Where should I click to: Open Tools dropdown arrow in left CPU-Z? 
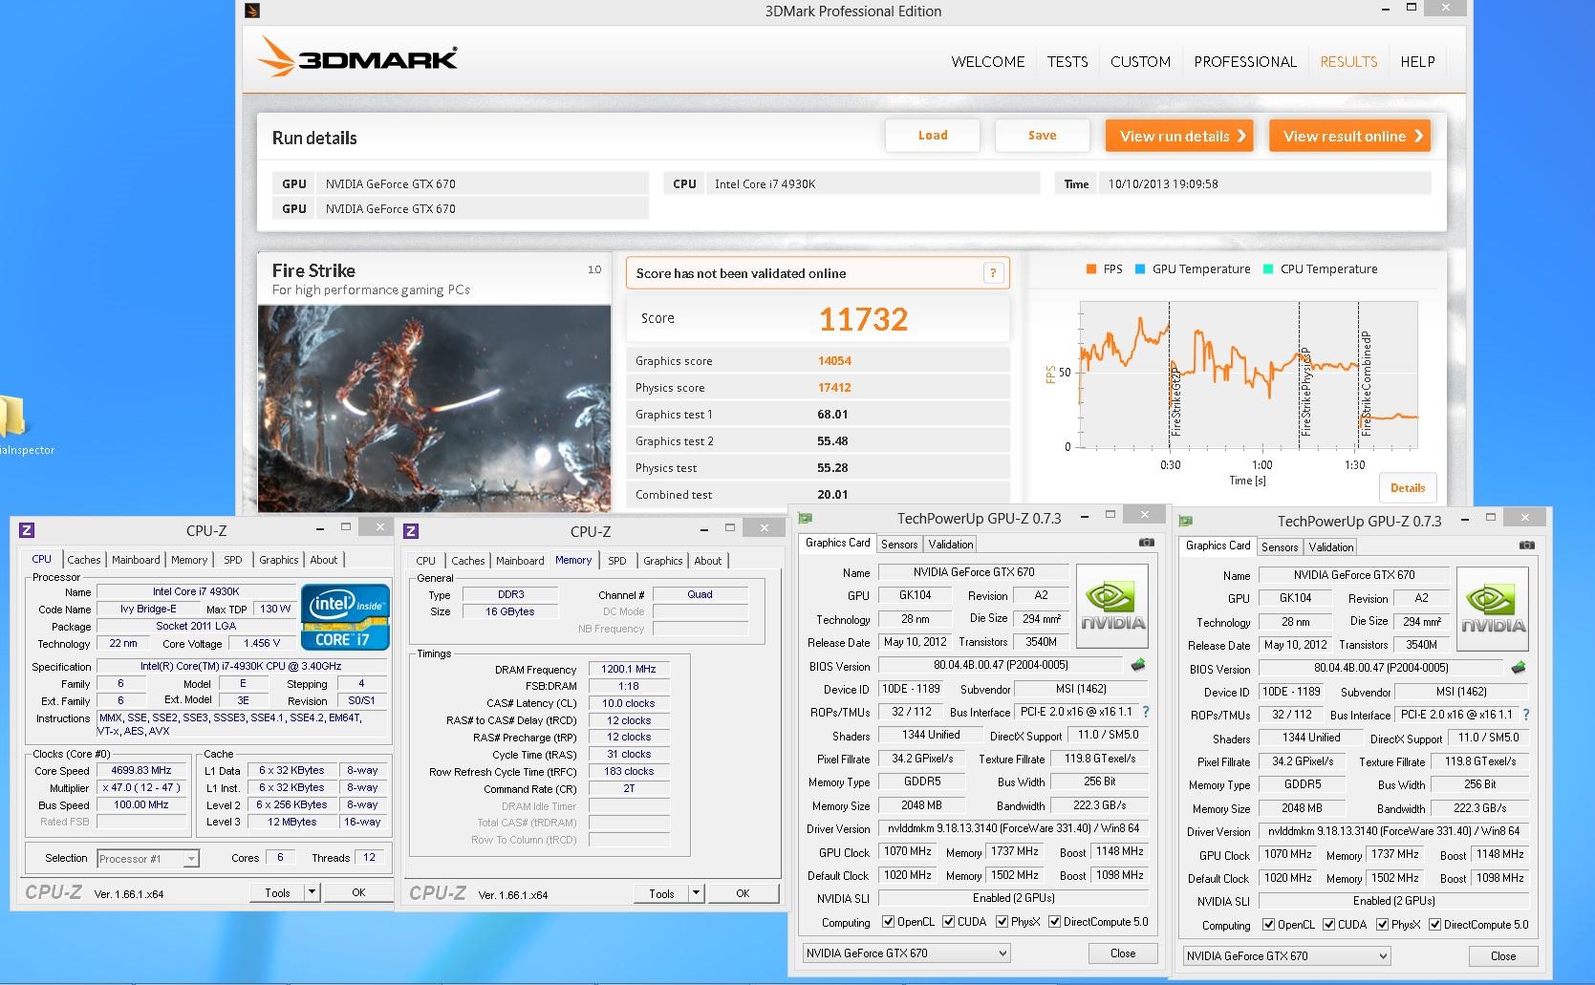tap(312, 892)
